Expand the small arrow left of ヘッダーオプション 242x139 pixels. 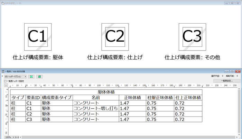2,76
